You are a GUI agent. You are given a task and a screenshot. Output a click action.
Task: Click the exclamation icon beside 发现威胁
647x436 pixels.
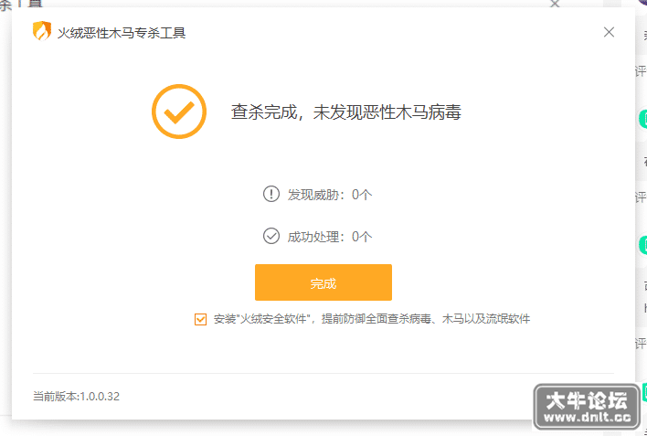point(271,194)
